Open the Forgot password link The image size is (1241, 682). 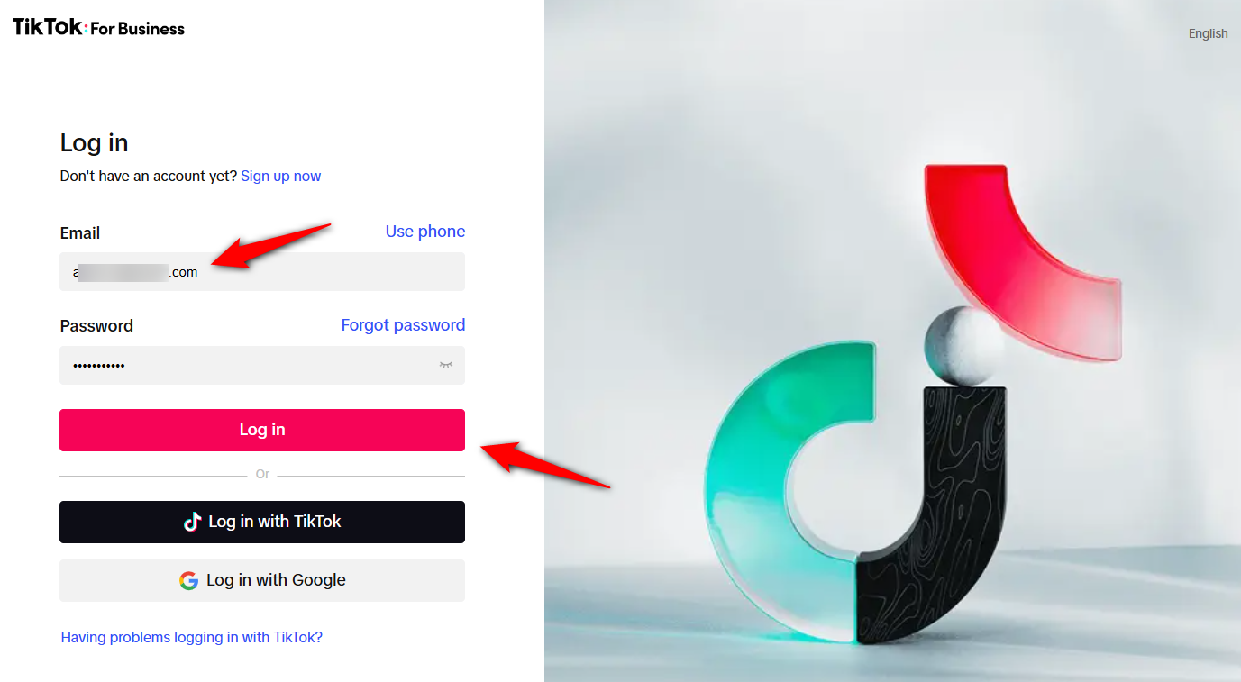403,325
